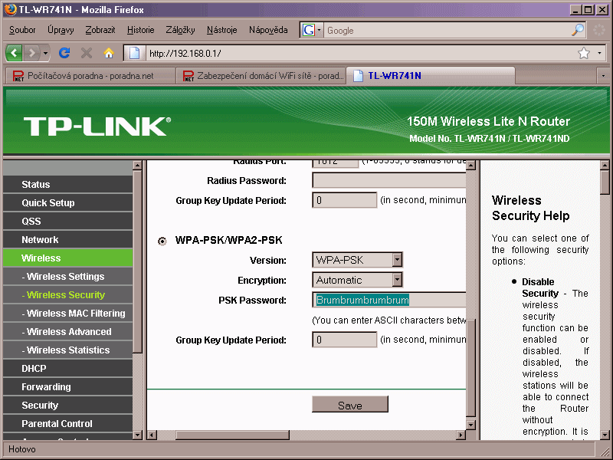Switch to Počítačová poradna tab
This screenshot has width=613, height=460.
click(x=90, y=75)
